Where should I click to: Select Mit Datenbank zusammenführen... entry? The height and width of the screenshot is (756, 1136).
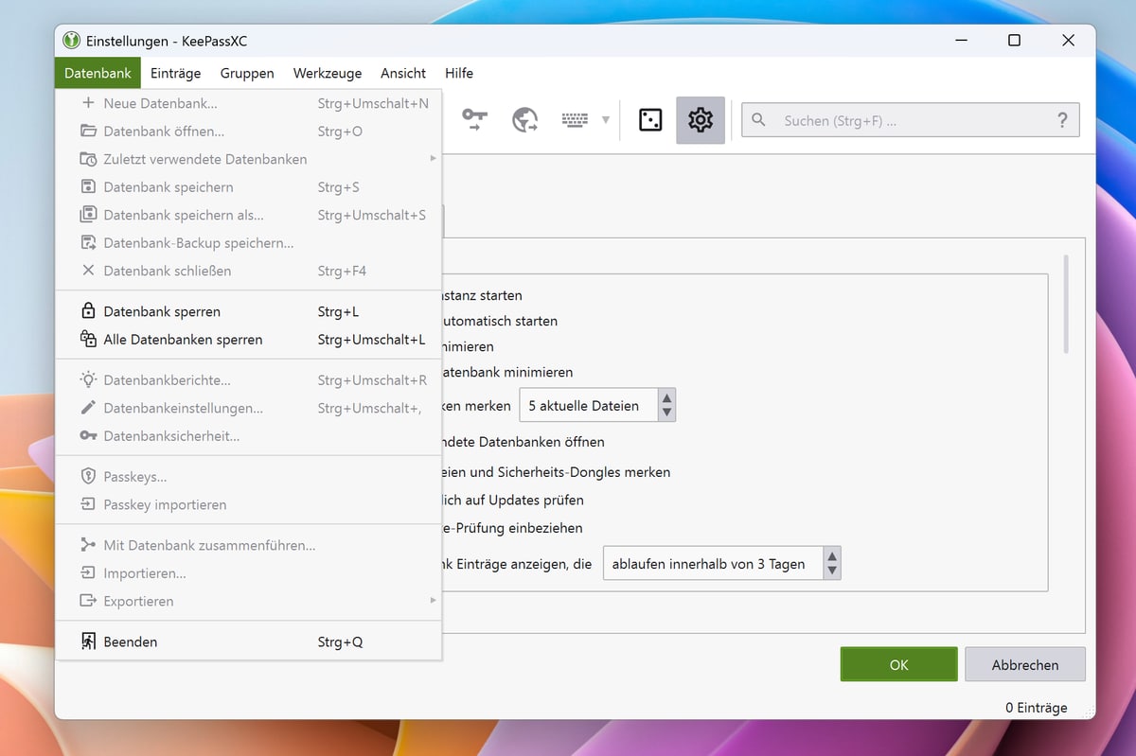249,545
